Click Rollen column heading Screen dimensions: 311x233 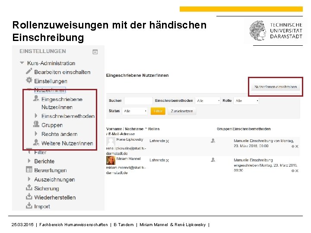pyautogui.click(x=154, y=129)
